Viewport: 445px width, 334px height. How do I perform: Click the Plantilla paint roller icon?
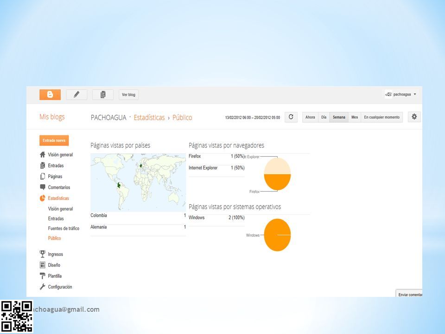click(x=43, y=276)
